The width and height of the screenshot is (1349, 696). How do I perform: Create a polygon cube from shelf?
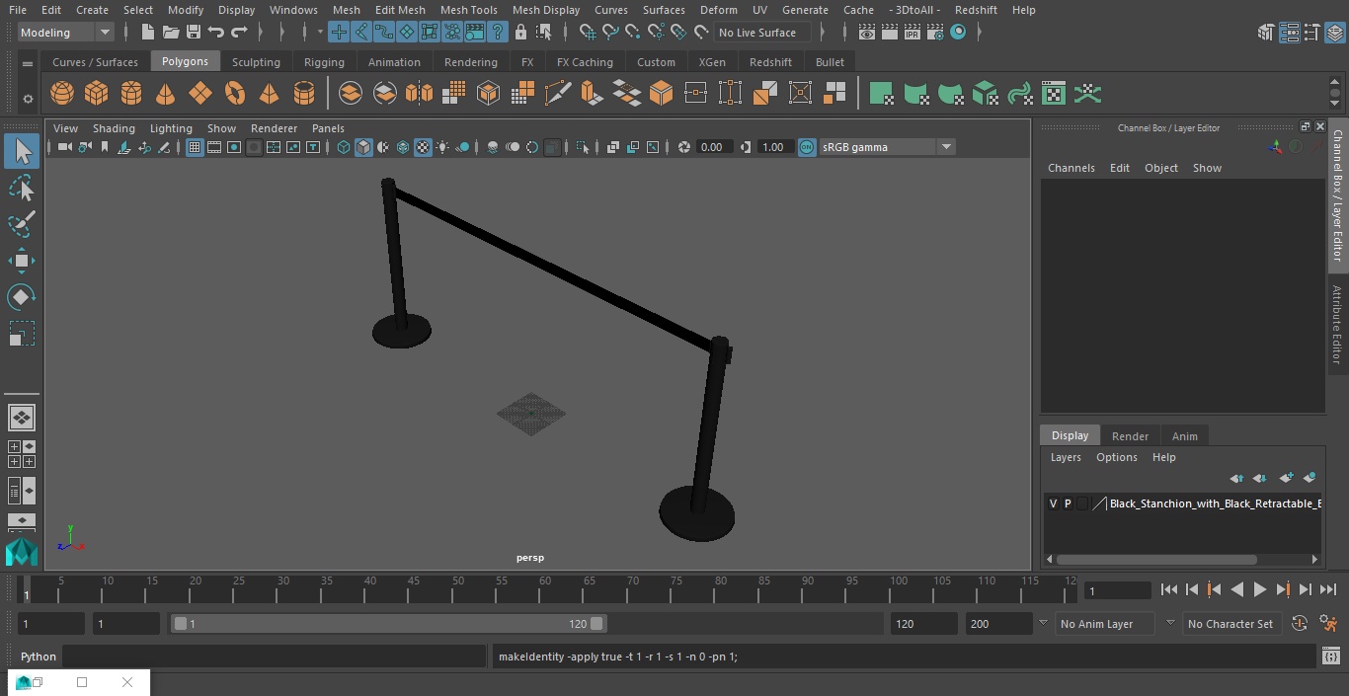pyautogui.click(x=97, y=94)
